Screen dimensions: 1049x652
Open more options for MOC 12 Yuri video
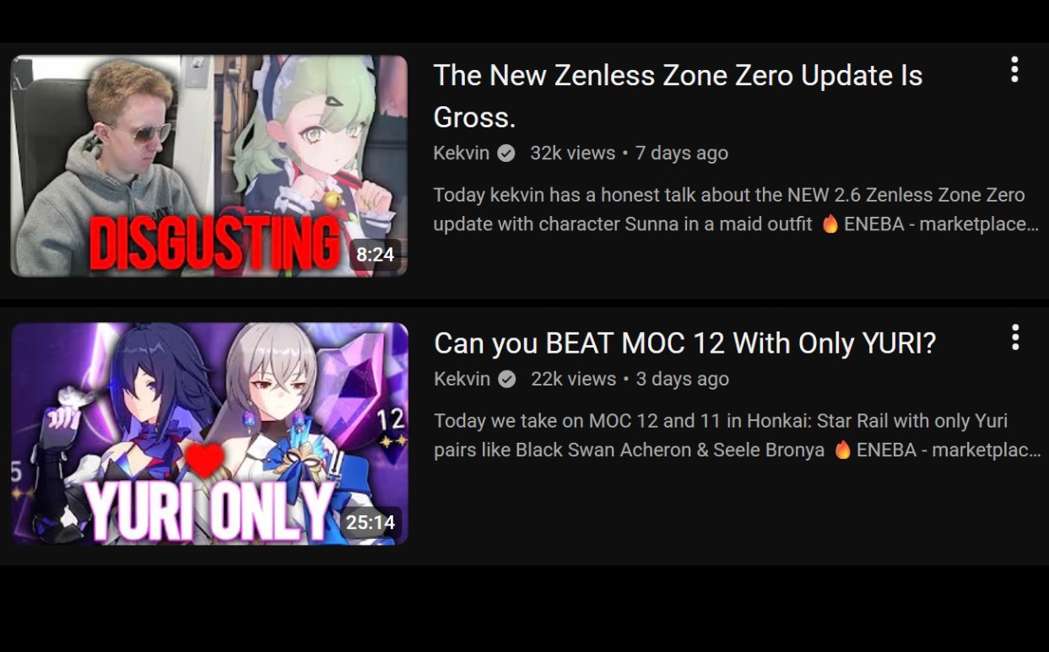click(1015, 337)
